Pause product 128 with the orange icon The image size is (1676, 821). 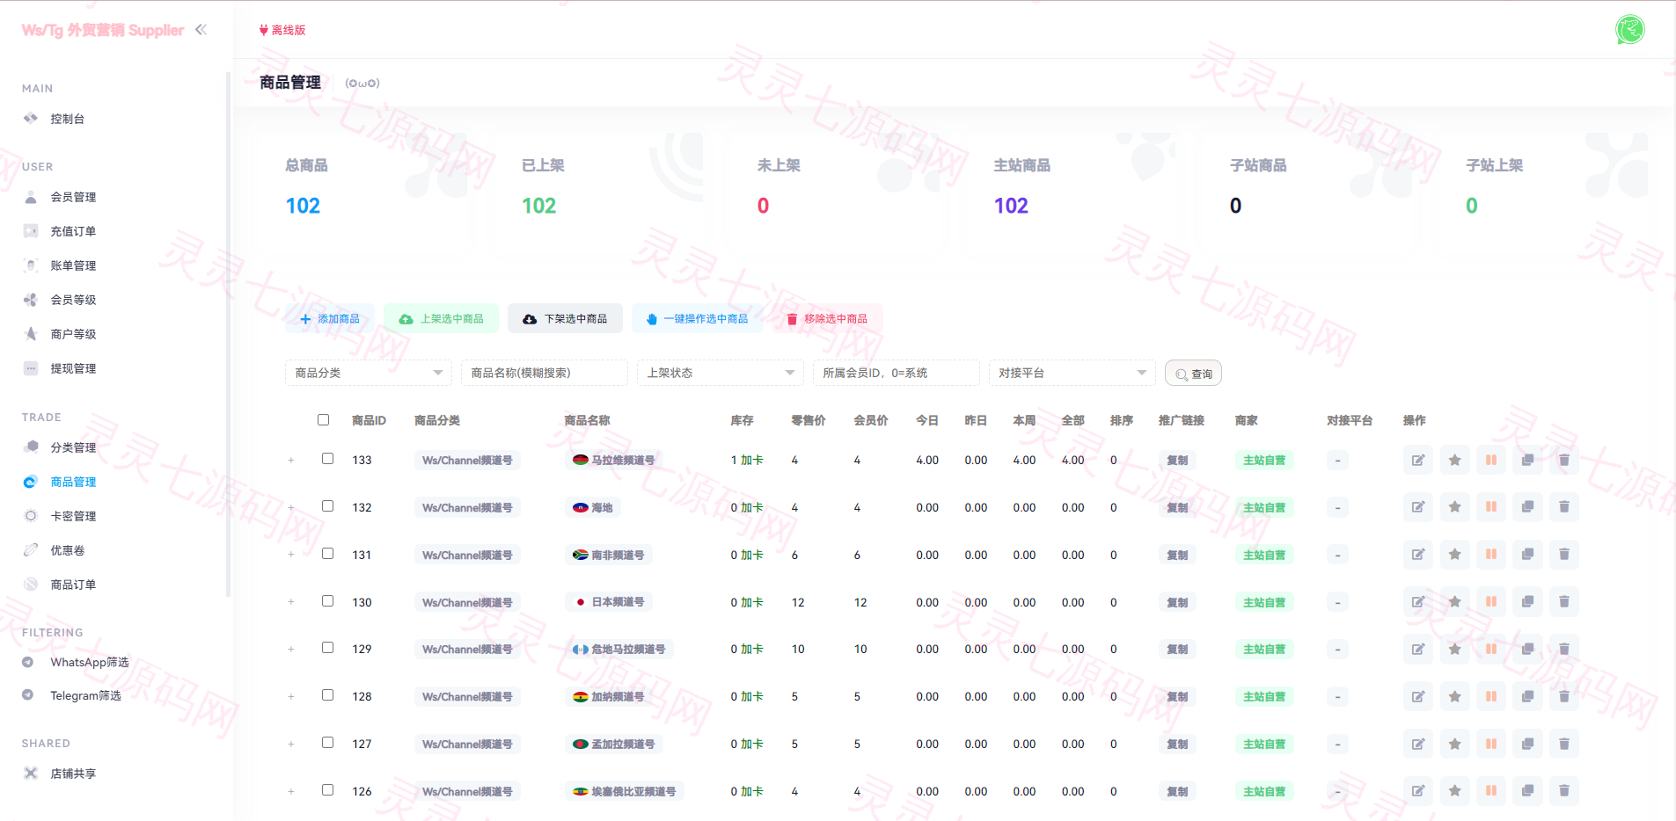click(1491, 696)
